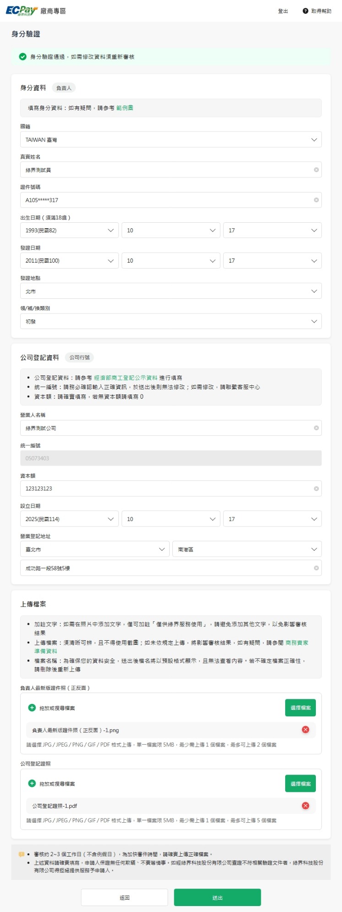The width and height of the screenshot is (342, 912).
Task: Open help via the question mark icon
Action: (305, 11)
